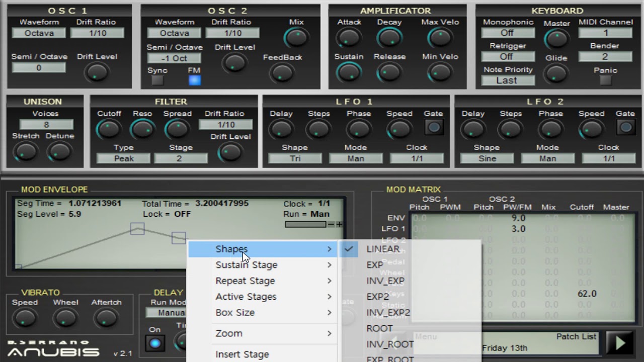644x362 pixels.
Task: Toggle the Delay On button
Action: click(154, 343)
